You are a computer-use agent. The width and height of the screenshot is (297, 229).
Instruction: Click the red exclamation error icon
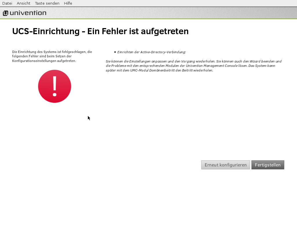(x=55, y=86)
